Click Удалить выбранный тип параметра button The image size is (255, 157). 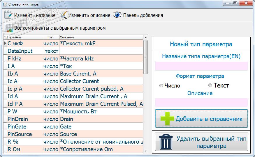click(201, 142)
